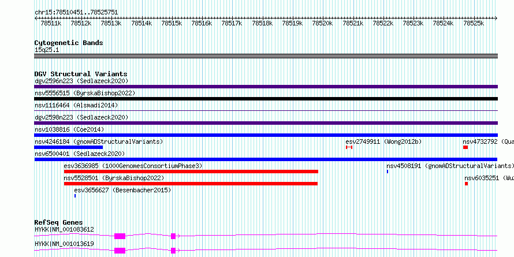The height and width of the screenshot is (257, 514).
Task: Click the 78515k ruler tick label
Action: coord(172,23)
